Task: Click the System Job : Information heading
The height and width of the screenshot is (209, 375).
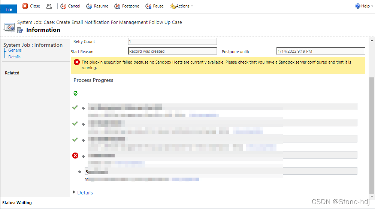Action: pyautogui.click(x=33, y=45)
